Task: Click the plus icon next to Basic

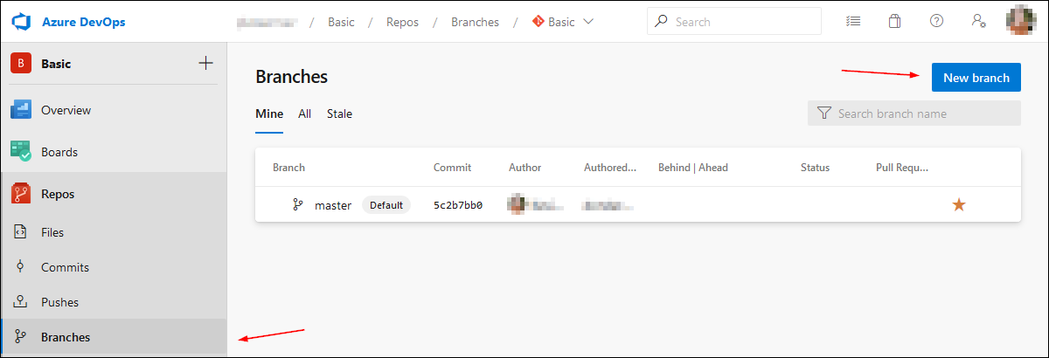Action: pos(205,63)
